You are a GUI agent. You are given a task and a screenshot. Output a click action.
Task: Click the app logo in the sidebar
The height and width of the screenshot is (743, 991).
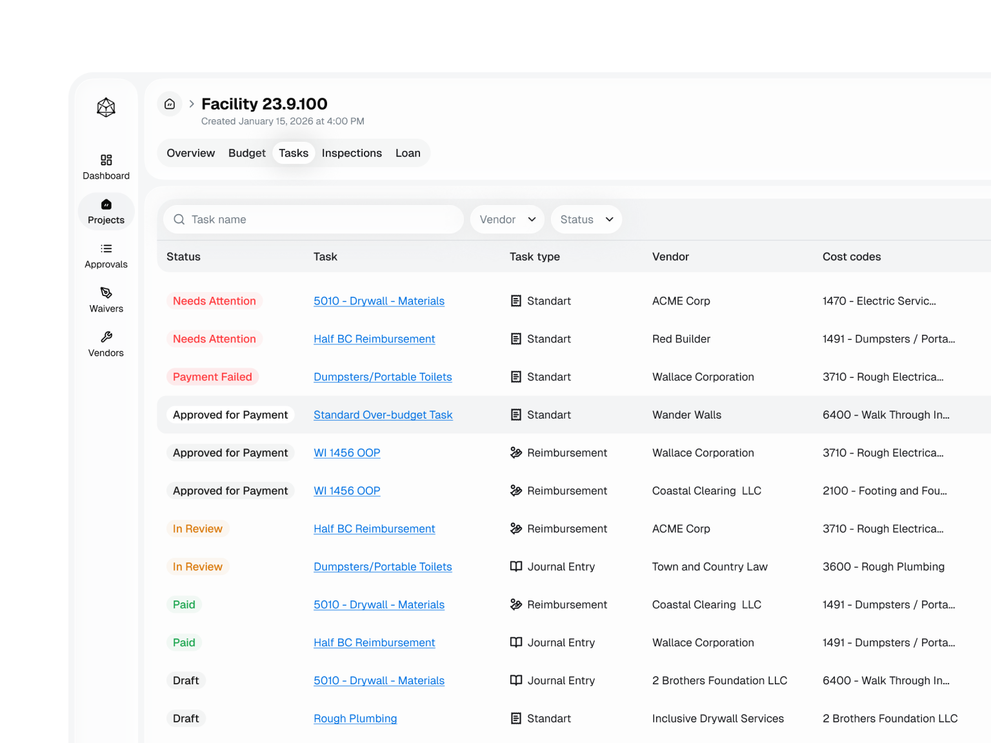106,107
